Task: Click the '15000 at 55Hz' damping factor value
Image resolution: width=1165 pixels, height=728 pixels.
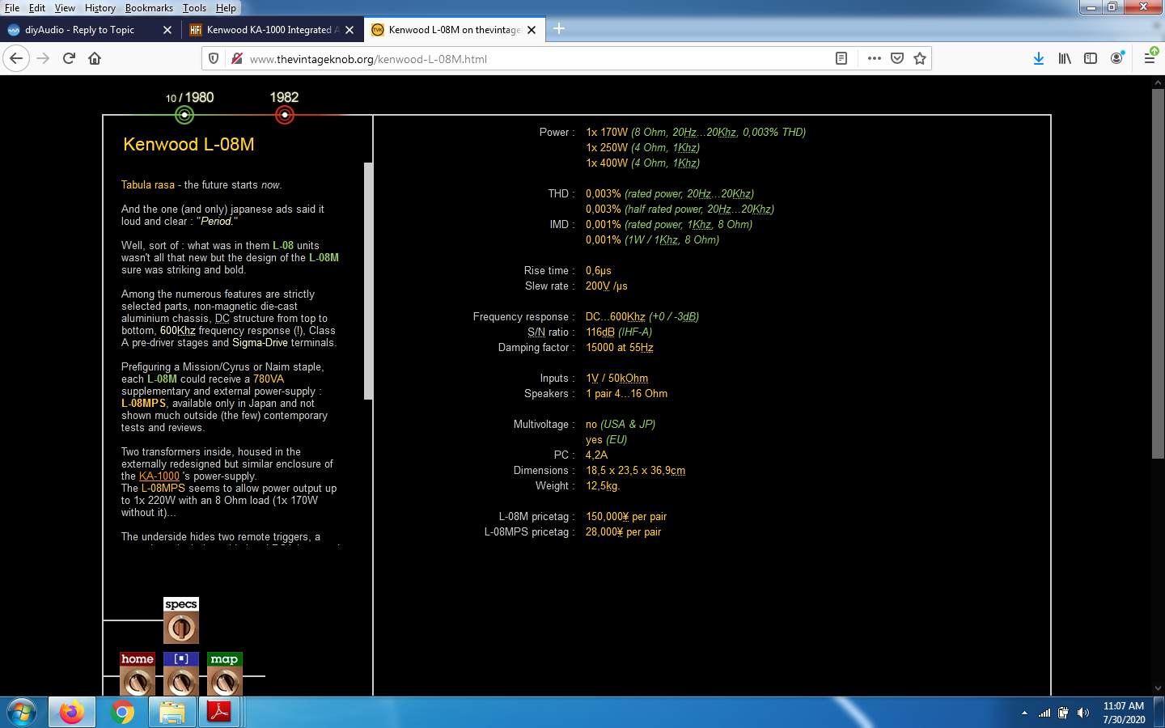Action: point(620,347)
